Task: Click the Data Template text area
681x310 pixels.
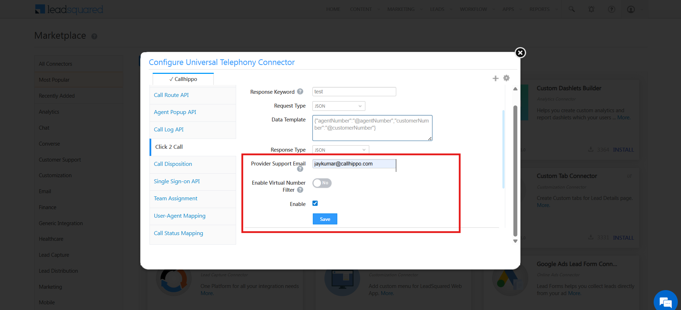Action: click(x=372, y=128)
